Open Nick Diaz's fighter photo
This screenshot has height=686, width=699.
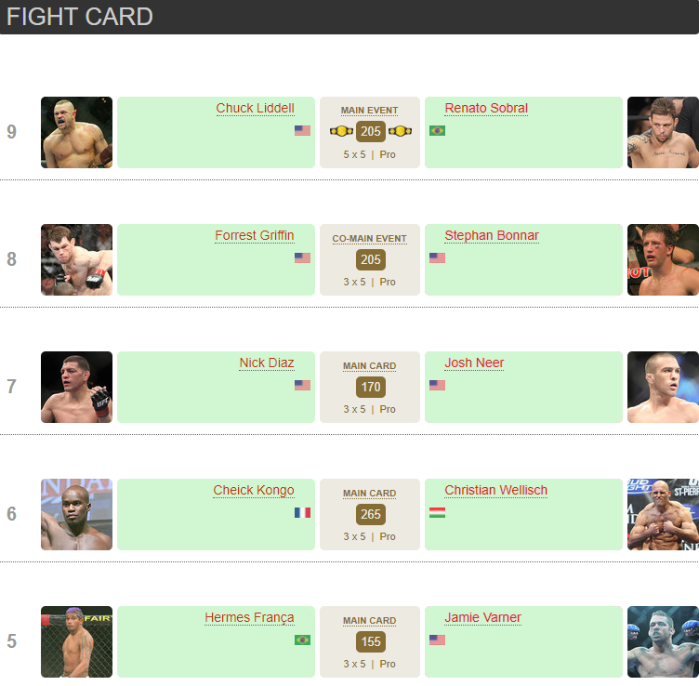tap(76, 387)
